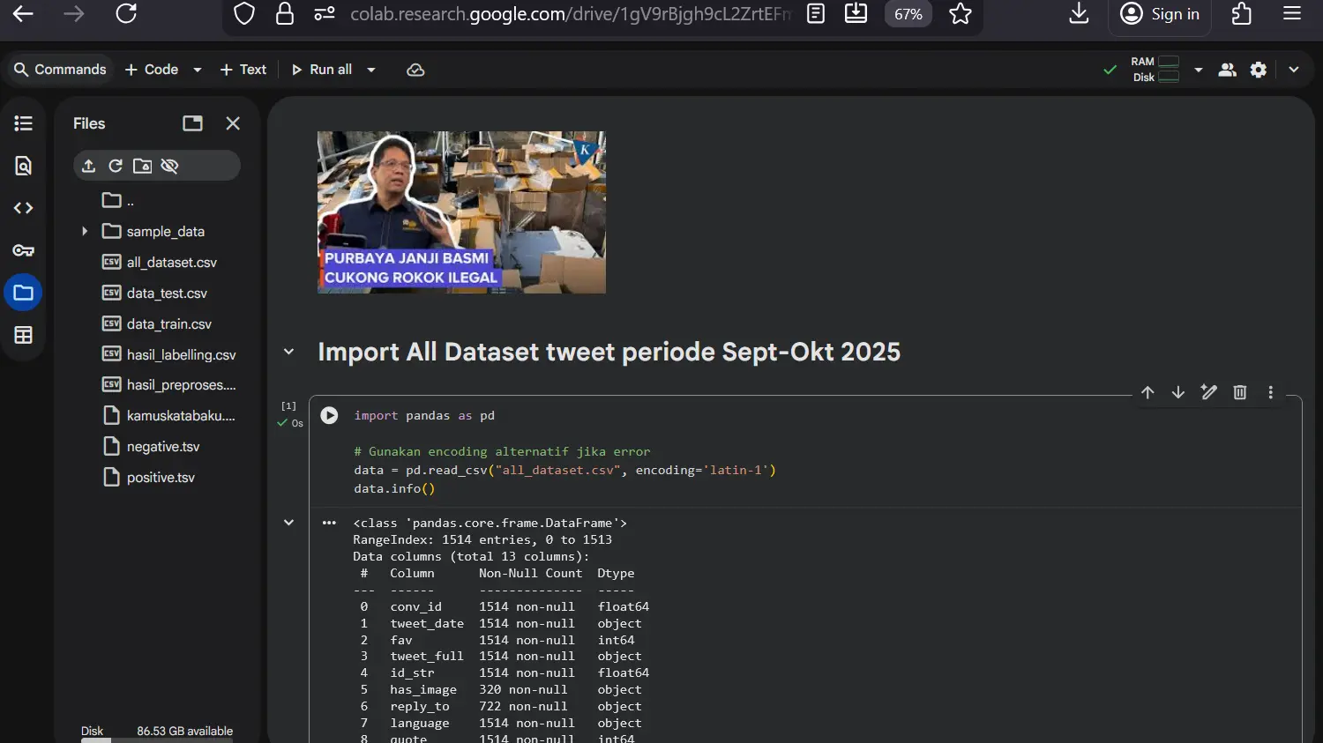Open the Secrets panel with the key icon

(23, 249)
